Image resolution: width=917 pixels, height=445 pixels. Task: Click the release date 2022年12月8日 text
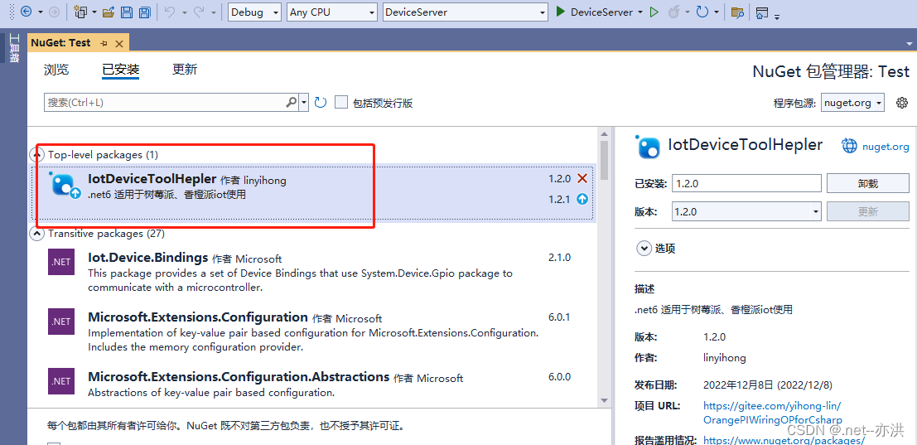pos(767,385)
